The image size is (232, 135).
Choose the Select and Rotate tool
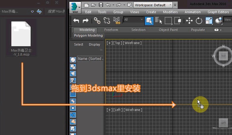(x=199, y=20)
